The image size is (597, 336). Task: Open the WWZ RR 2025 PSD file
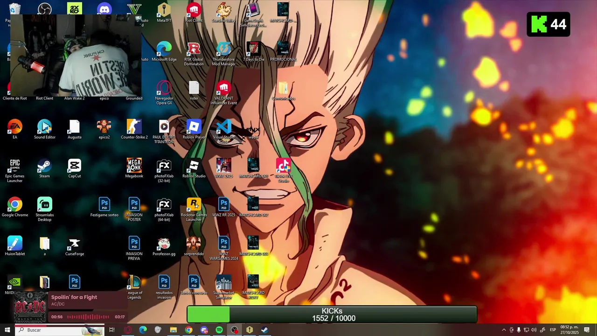(223, 207)
